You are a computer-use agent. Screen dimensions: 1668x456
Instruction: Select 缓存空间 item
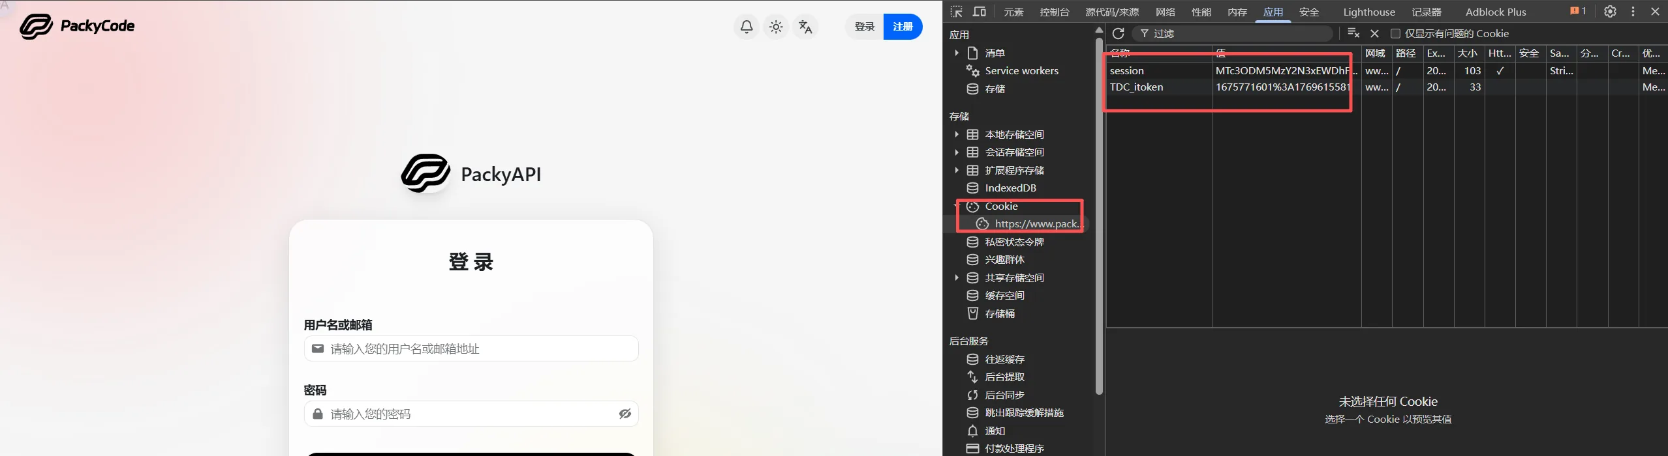click(x=1004, y=295)
